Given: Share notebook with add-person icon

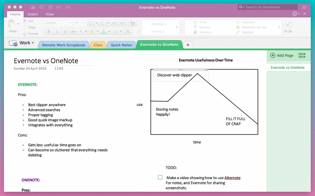Looking at the screenshot, I should (x=305, y=7).
